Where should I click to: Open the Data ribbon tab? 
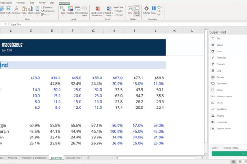(x=32, y=3)
